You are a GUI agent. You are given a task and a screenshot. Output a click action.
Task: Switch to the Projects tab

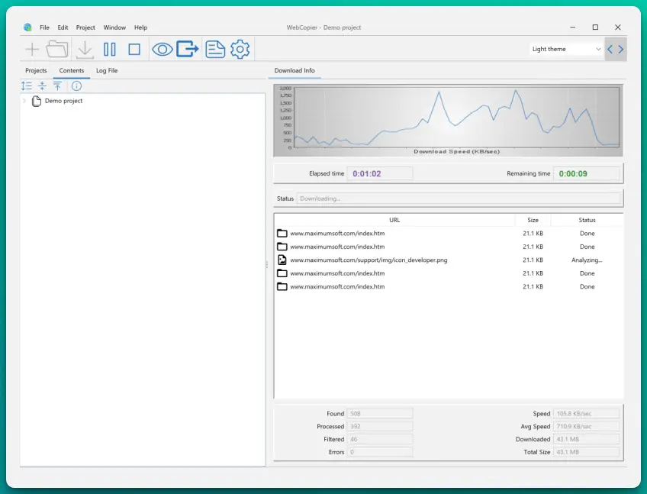[36, 70]
